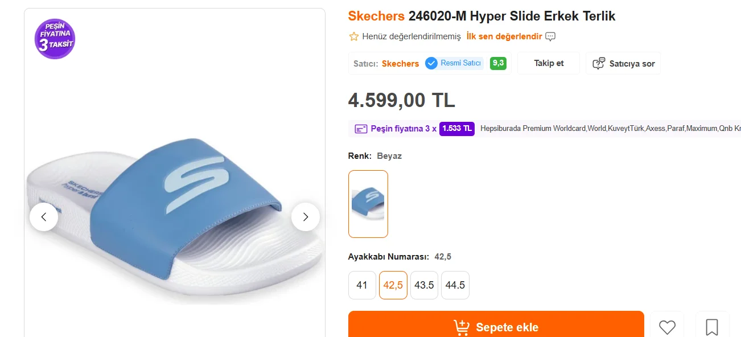The height and width of the screenshot is (337, 741).
Task: Click the purple 3 Taksit badge
Action: point(55,39)
